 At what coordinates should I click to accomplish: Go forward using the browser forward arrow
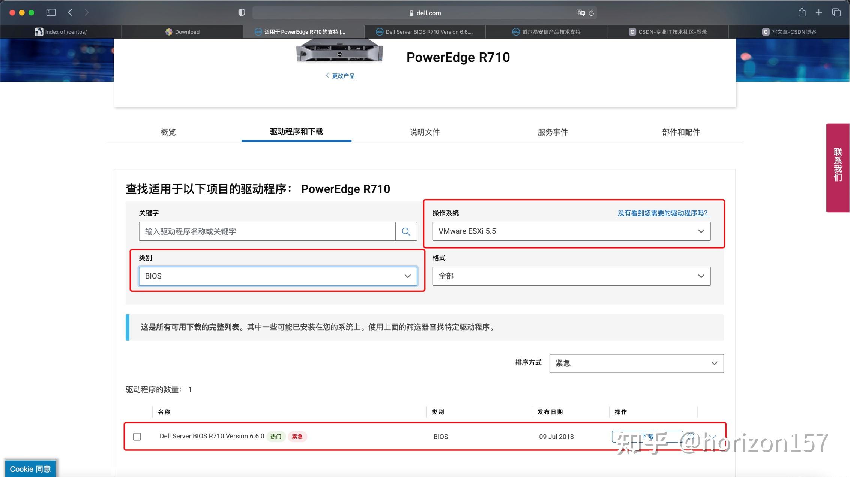(87, 12)
